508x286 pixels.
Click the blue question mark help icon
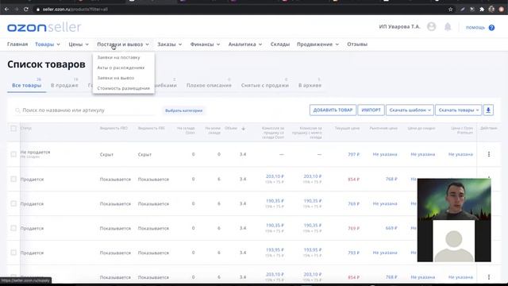(x=491, y=28)
